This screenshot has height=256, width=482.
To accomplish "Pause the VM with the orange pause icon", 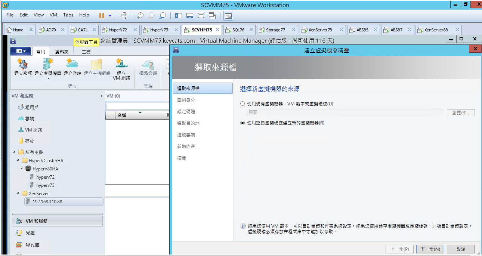I will [x=102, y=16].
